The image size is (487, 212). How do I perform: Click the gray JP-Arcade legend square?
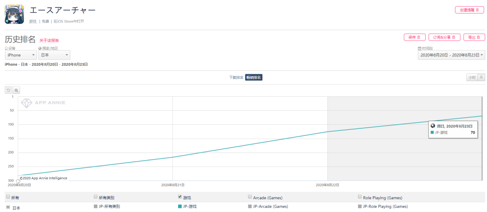tap(250, 207)
